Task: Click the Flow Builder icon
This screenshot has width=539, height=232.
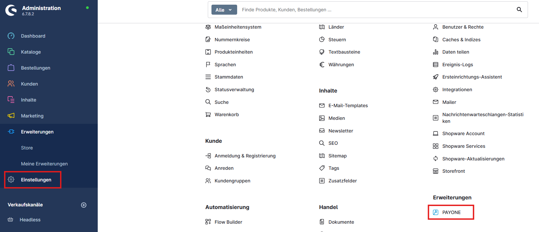Action: click(x=208, y=222)
